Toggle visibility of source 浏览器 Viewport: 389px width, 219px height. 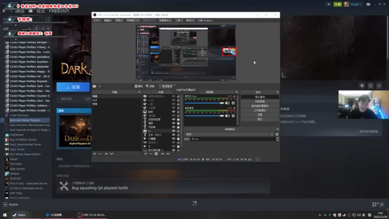point(174,115)
